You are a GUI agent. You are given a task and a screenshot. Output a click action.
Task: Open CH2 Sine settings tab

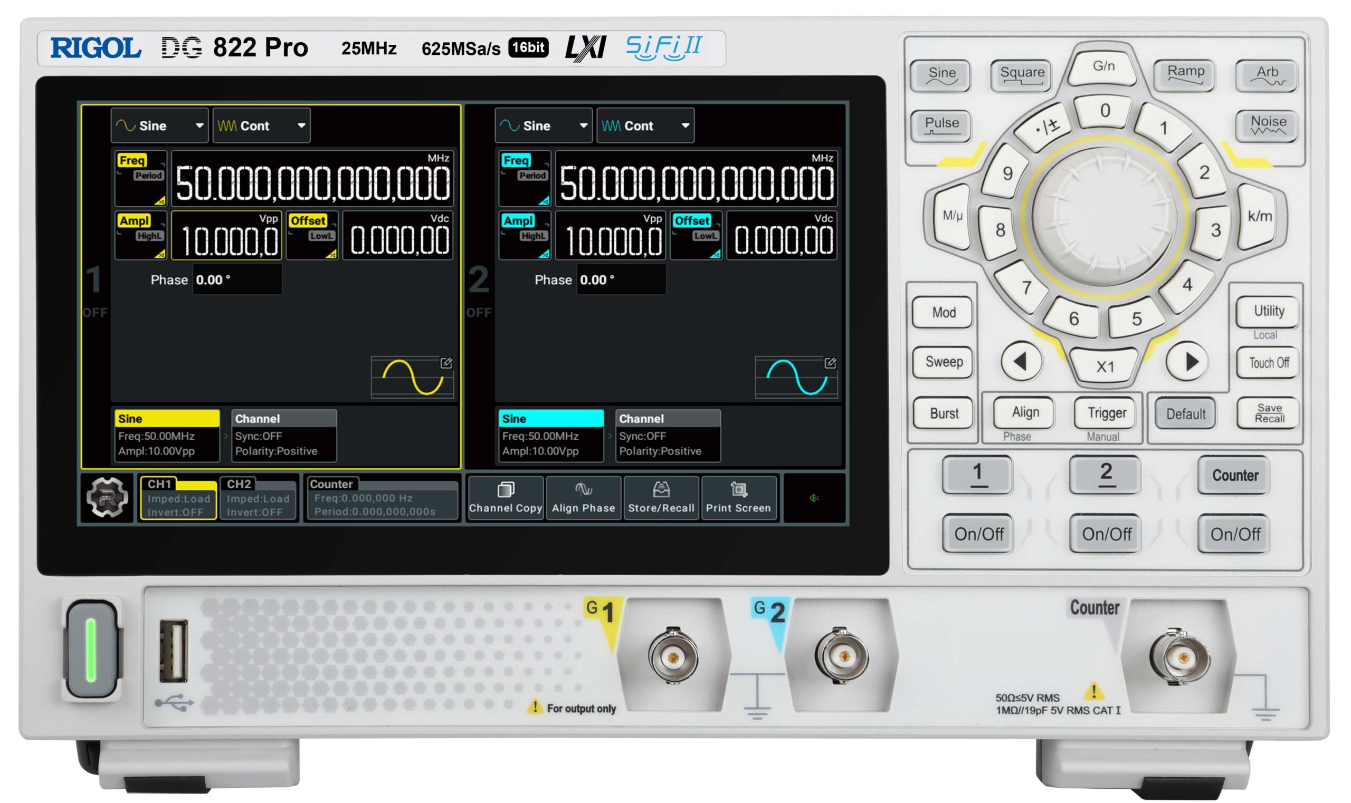click(x=550, y=435)
